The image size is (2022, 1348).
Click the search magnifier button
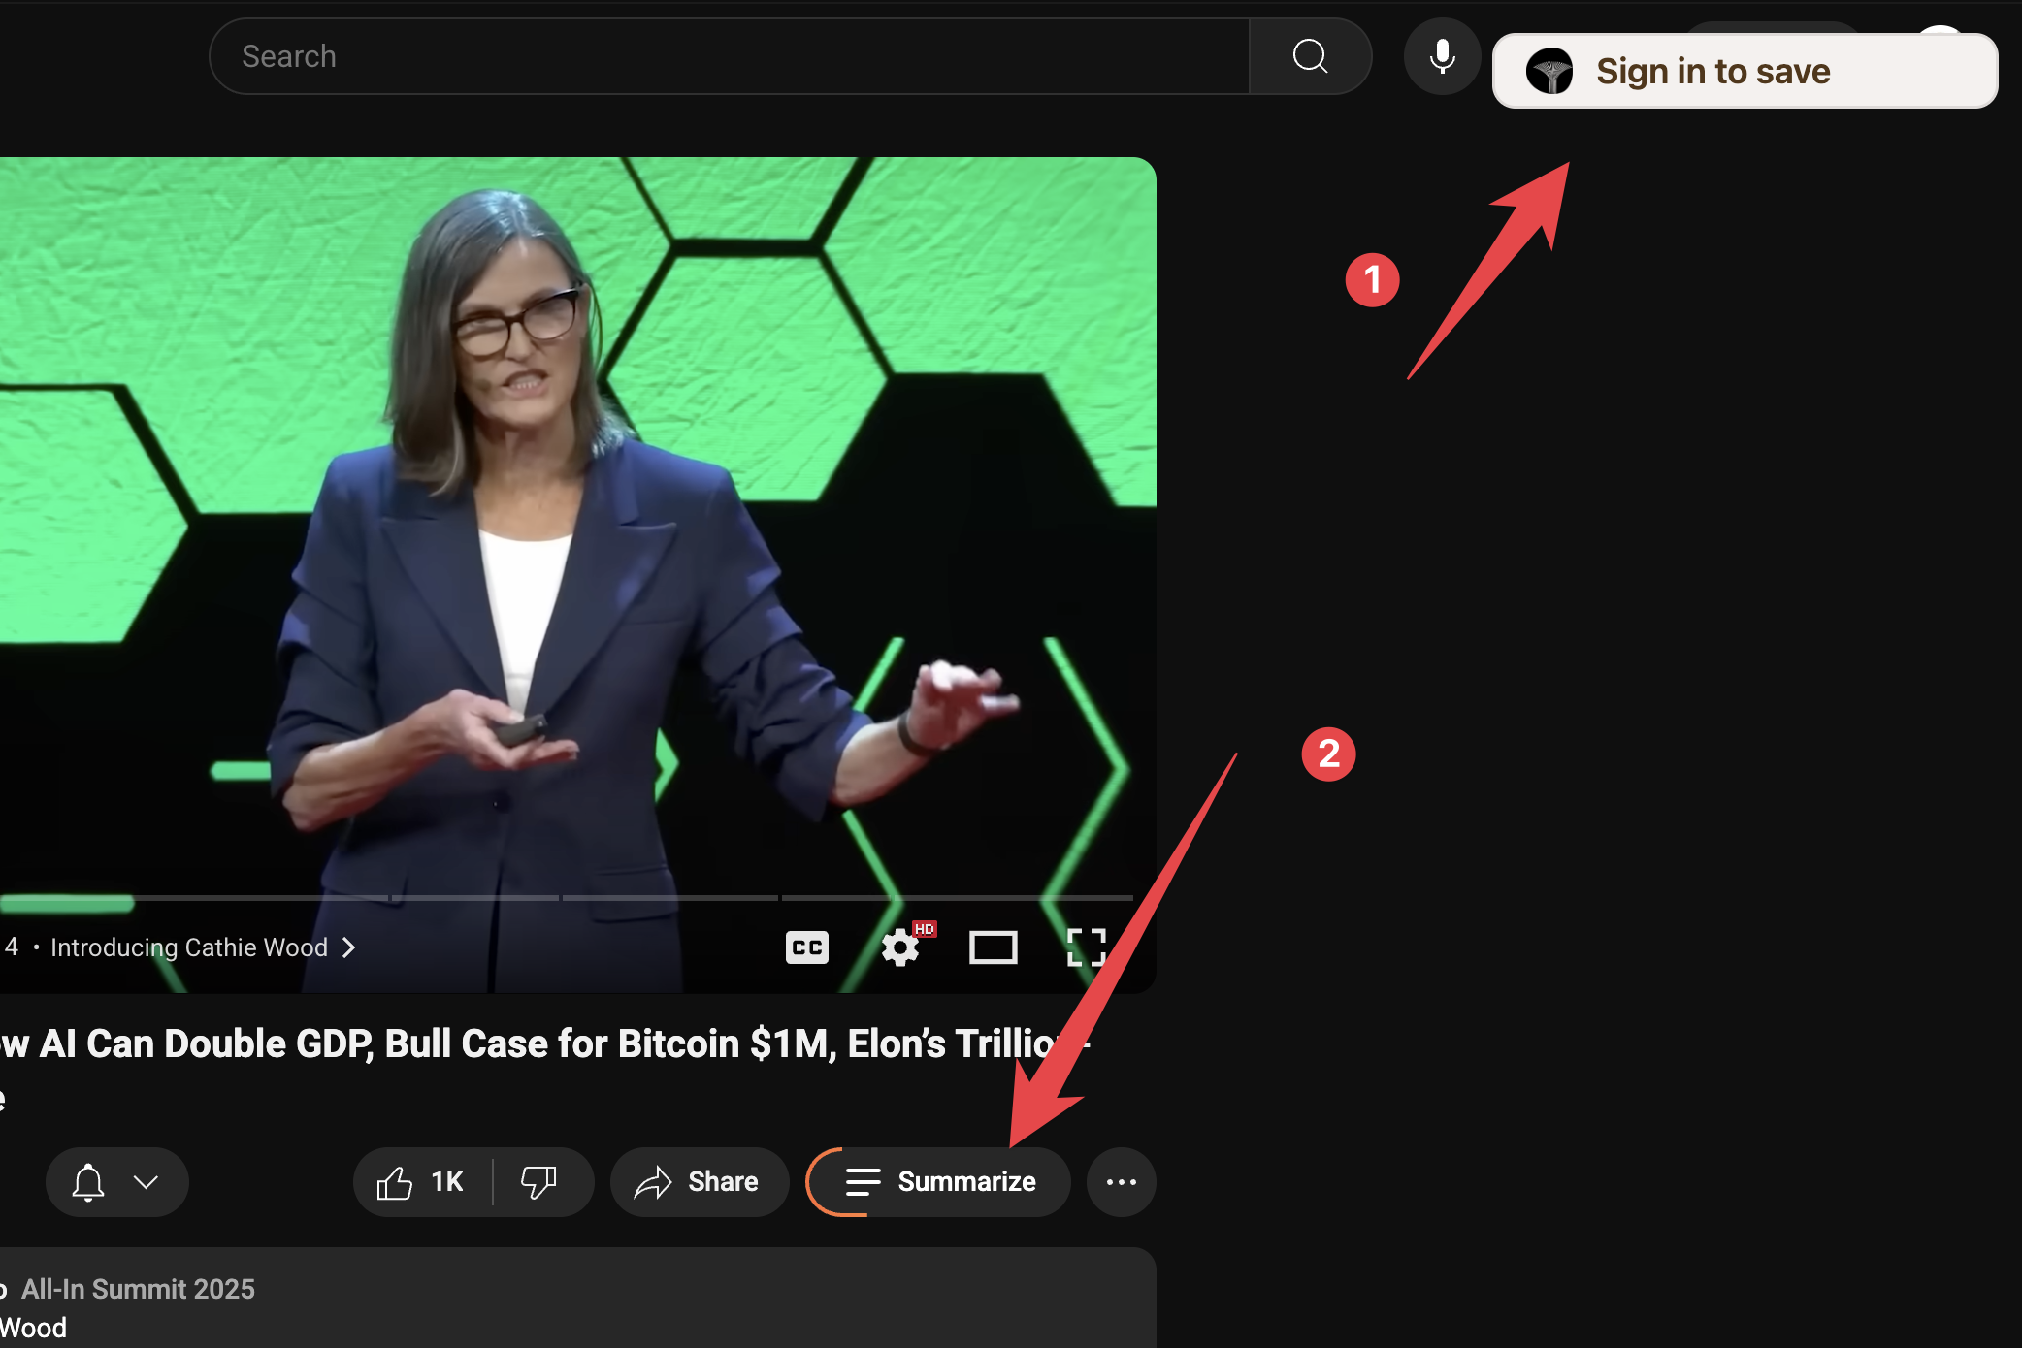1310,56
